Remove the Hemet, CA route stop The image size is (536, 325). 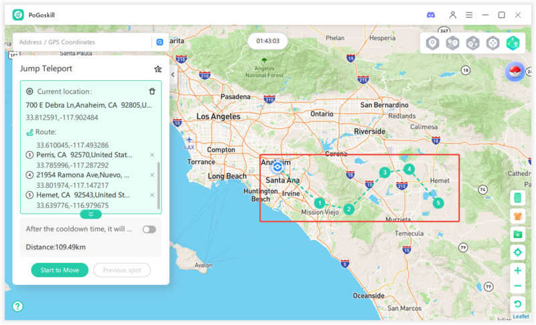(152, 195)
